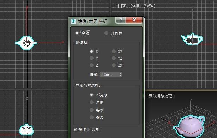The image size is (217, 138).
Task: Open the [标准] viewport menu
Action: coord(136,6)
